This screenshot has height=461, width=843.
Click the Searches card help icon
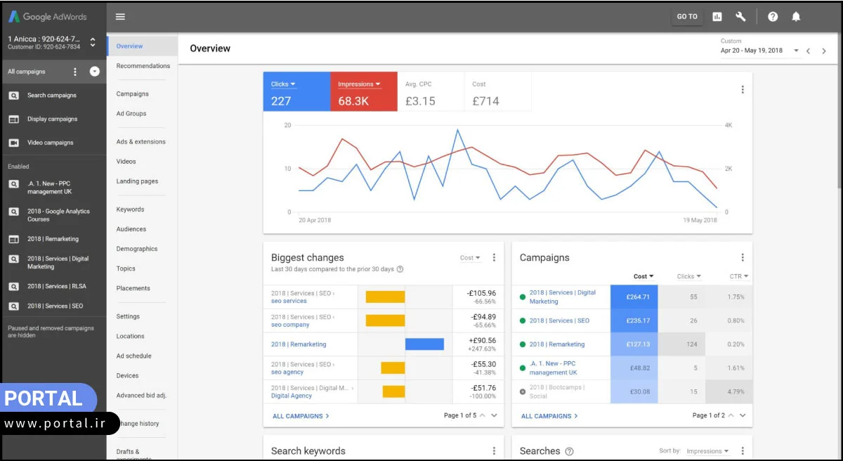(x=569, y=451)
